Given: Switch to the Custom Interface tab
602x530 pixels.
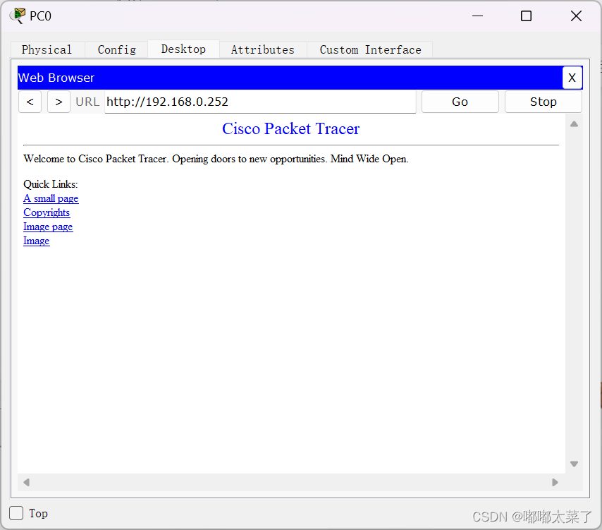Looking at the screenshot, I should click(x=370, y=49).
